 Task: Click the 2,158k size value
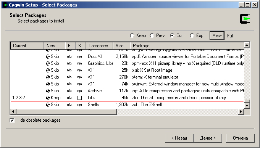(122, 56)
